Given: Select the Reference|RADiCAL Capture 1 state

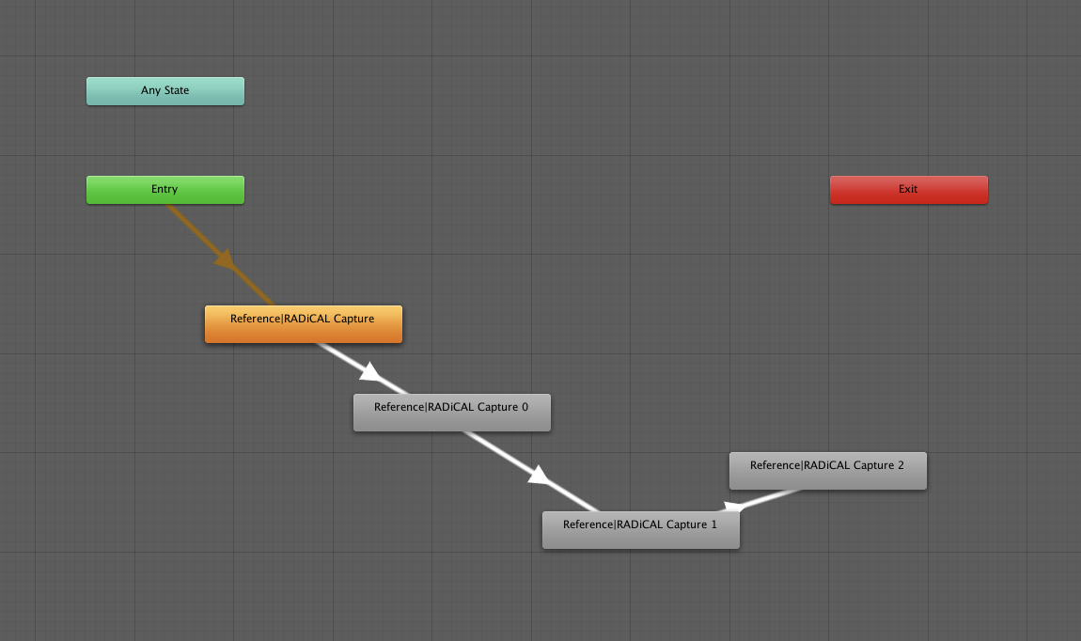Looking at the screenshot, I should (x=641, y=530).
